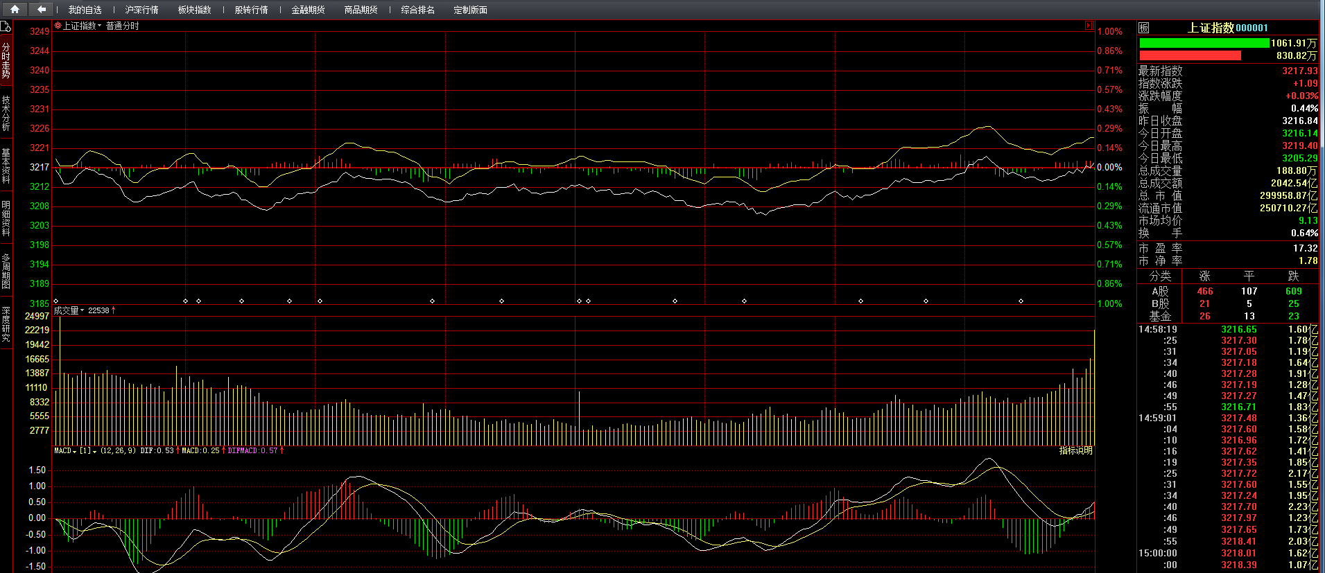Click the 板 sector icon in the quote panel

(1144, 28)
